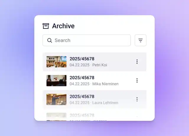This screenshot has height=136, width=189.
Task: Open the three-dot menu for Mika Nieminen
Action: coord(137,81)
